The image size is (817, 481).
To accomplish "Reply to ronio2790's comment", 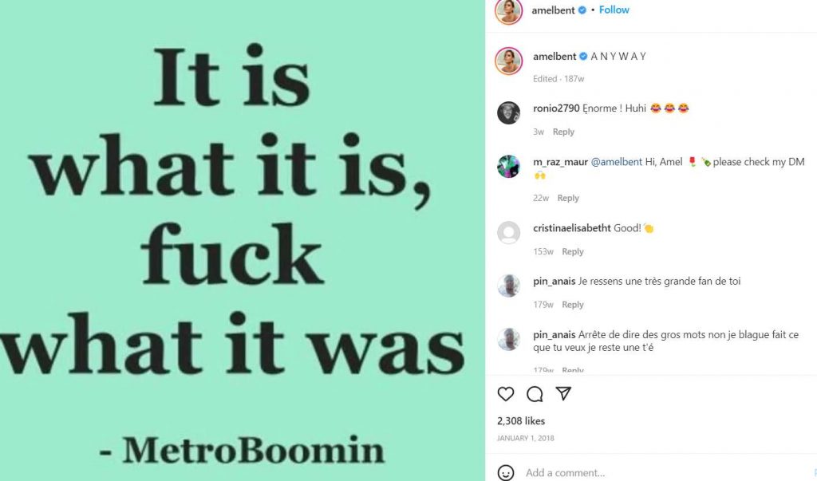I will coord(563,132).
